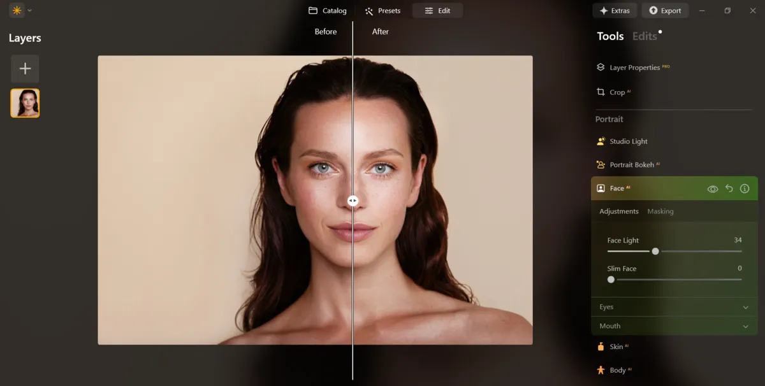Select the portrait layer thumbnail
Screen dimensions: 765x386
(x=25, y=103)
